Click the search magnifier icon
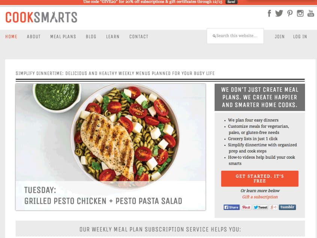Screen dimensions: 317x238 214,36
